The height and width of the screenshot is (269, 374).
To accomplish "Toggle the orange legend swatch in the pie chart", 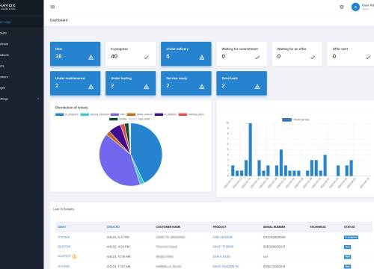I will pyautogui.click(x=131, y=114).
